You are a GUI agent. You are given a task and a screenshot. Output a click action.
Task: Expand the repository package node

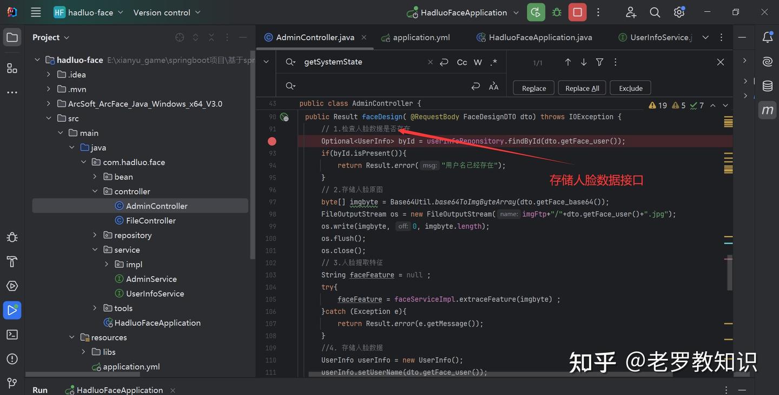pos(95,235)
